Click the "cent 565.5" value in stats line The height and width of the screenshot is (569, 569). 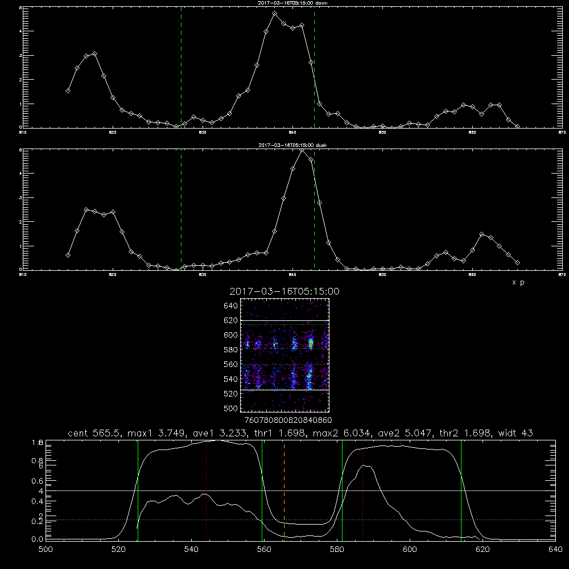[94, 433]
